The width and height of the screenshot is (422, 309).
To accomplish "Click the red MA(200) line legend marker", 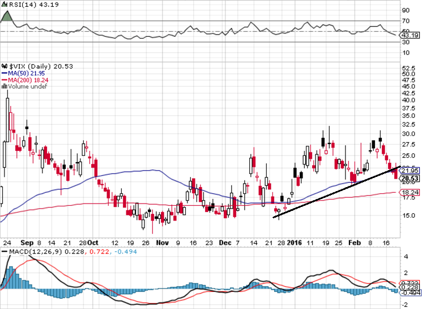I will (5, 80).
